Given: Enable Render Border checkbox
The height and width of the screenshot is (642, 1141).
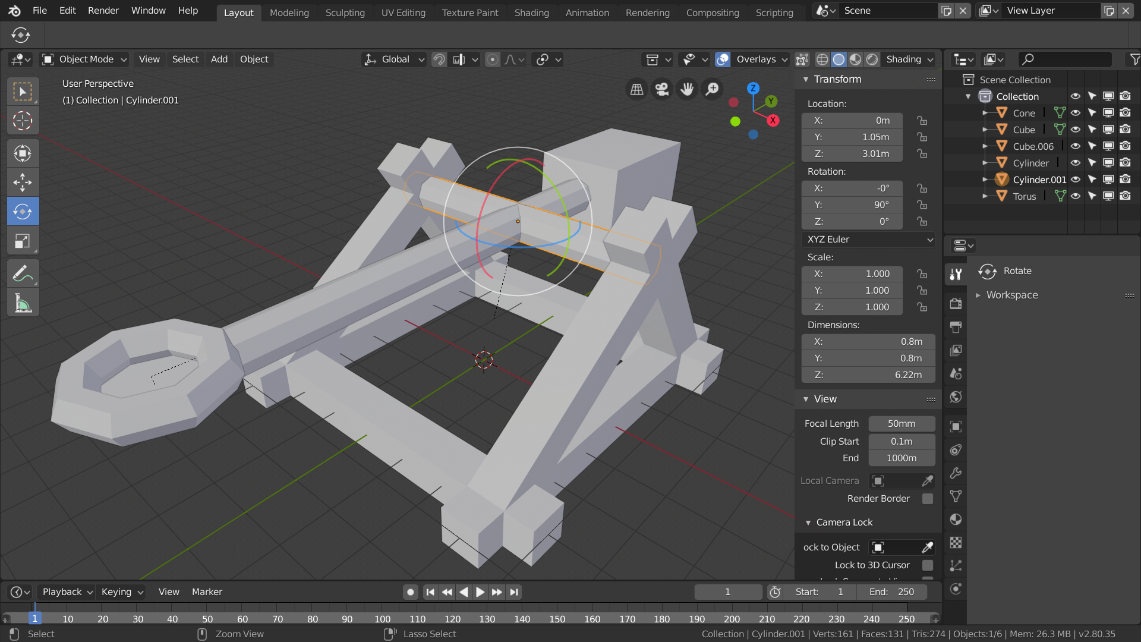Looking at the screenshot, I should 927,499.
